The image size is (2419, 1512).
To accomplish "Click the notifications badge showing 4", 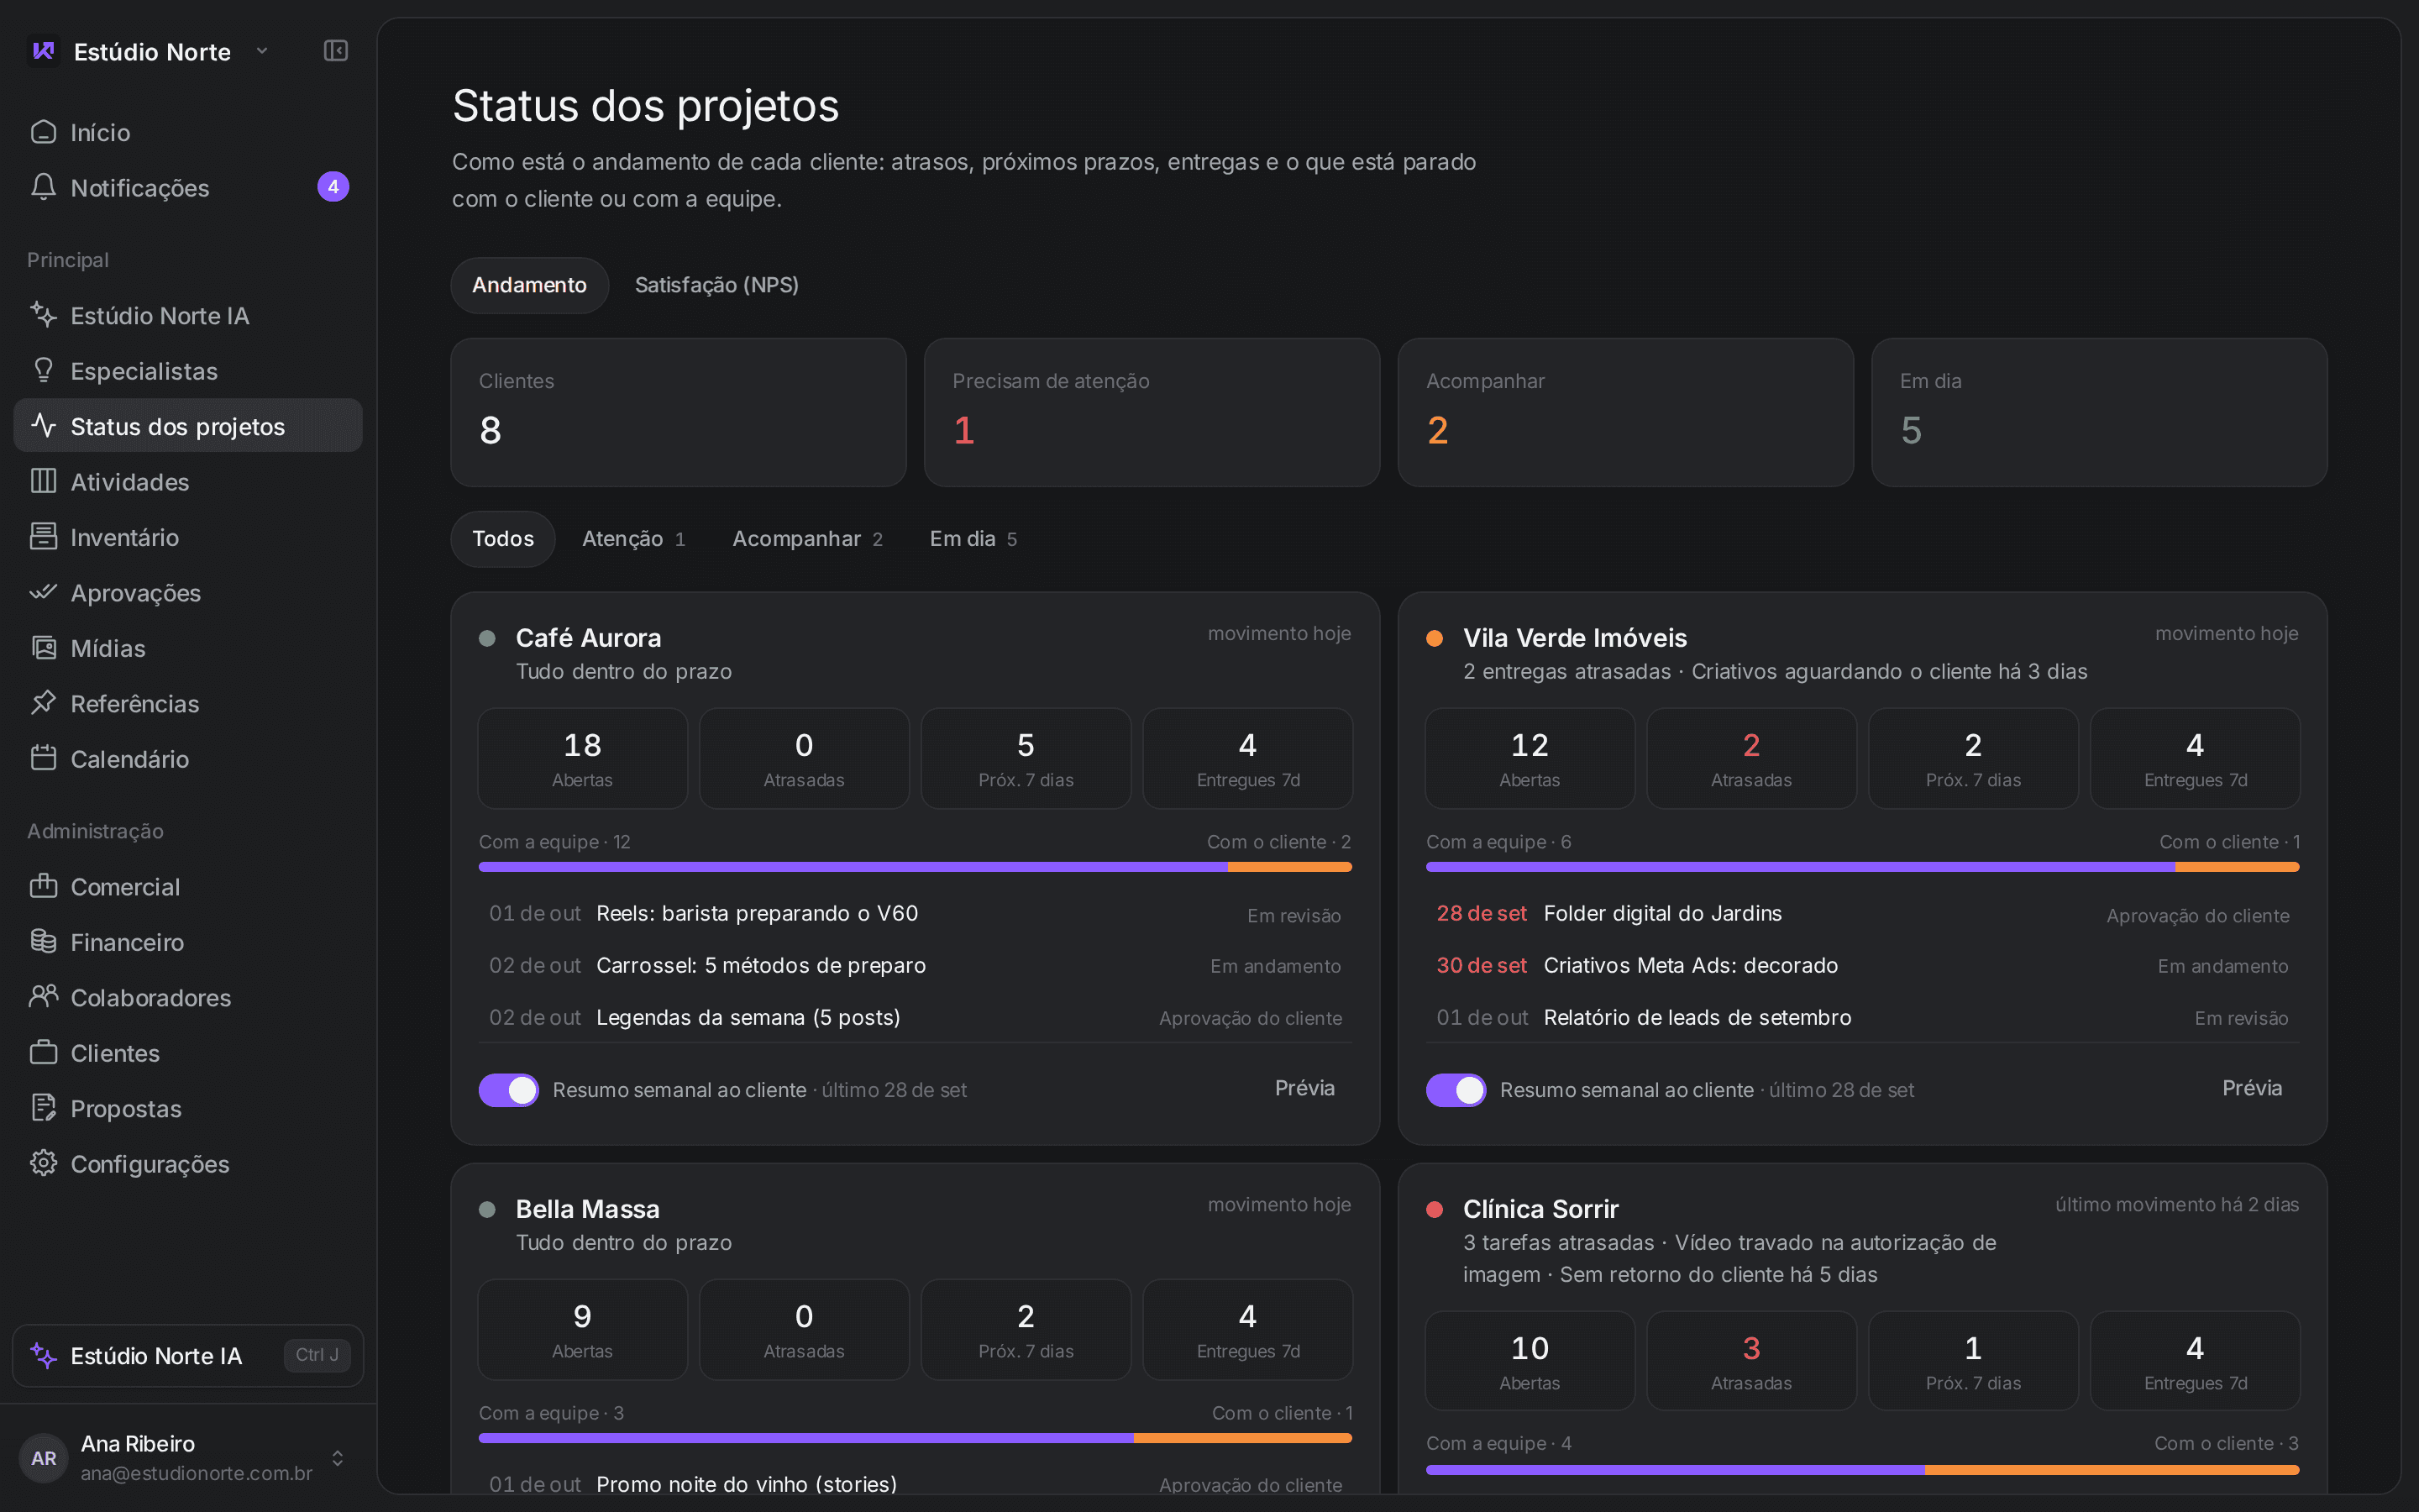I will (333, 187).
